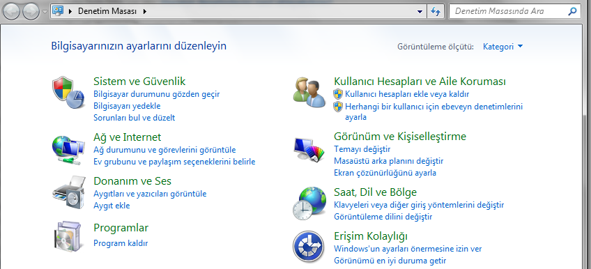The width and height of the screenshot is (591, 269).
Task: Open the Erişim Kolaylığı blue circle icon
Action: (x=308, y=247)
